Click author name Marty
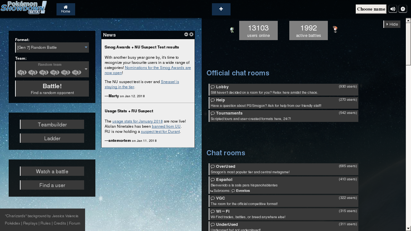Viewport: 411px width, 231px height. (x=114, y=96)
